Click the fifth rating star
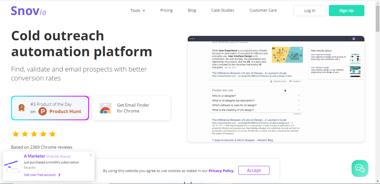This screenshot has height=184, width=380. click(x=52, y=134)
